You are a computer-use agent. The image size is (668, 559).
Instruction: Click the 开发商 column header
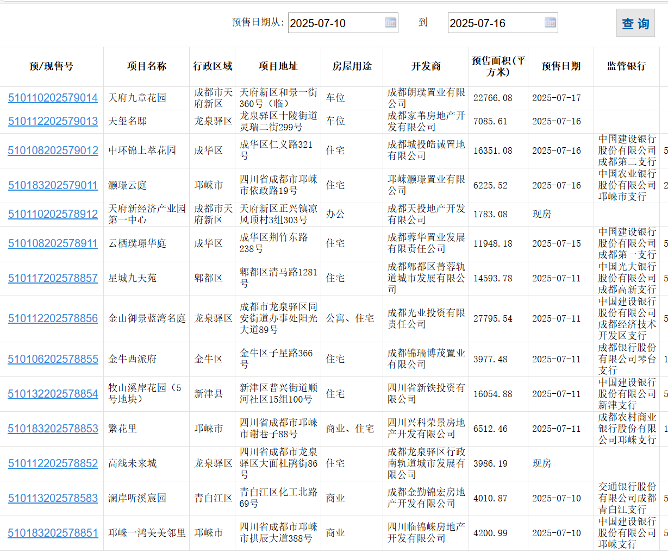(x=426, y=66)
